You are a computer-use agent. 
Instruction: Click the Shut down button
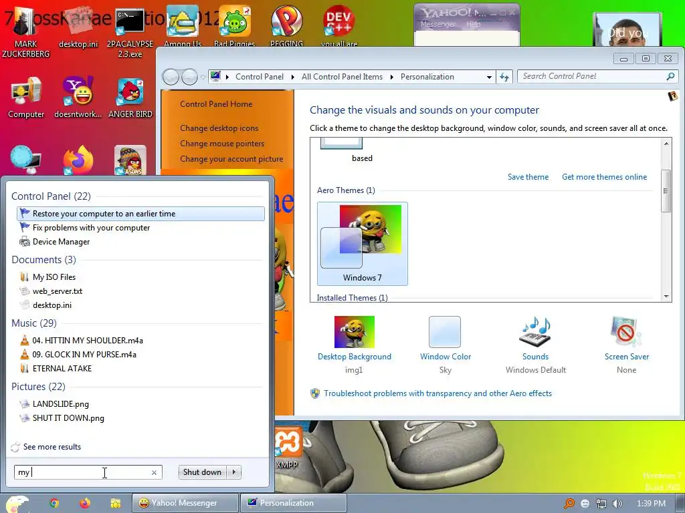(x=203, y=472)
